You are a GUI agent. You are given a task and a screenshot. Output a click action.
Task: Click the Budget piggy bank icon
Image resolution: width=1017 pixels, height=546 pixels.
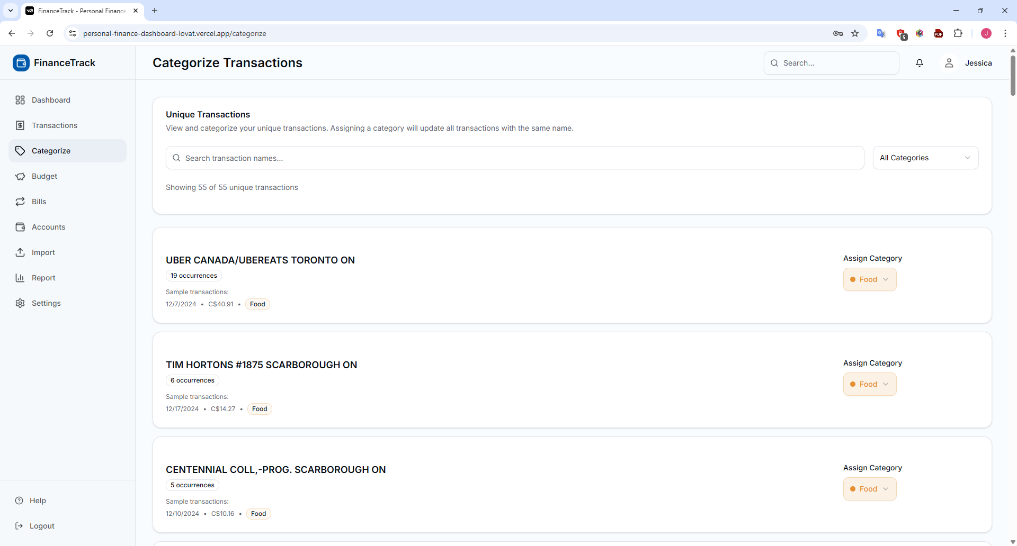pos(20,176)
